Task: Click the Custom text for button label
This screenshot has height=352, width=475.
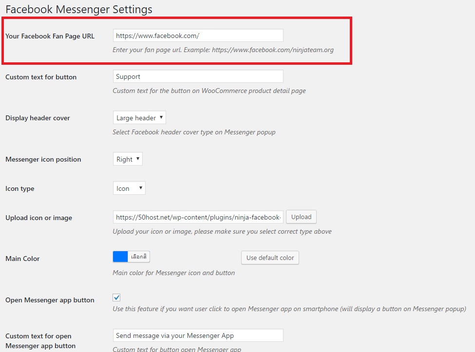Action: coord(41,77)
